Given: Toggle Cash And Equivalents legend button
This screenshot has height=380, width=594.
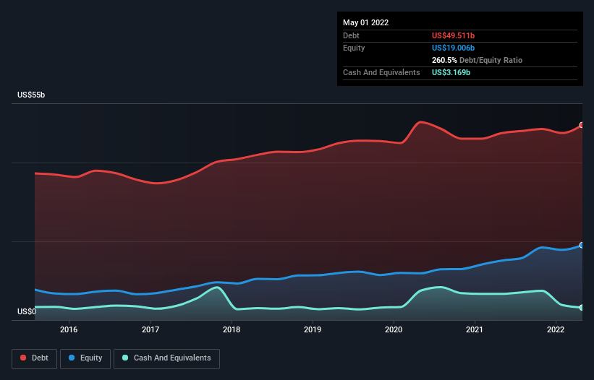Looking at the screenshot, I should click(x=166, y=358).
